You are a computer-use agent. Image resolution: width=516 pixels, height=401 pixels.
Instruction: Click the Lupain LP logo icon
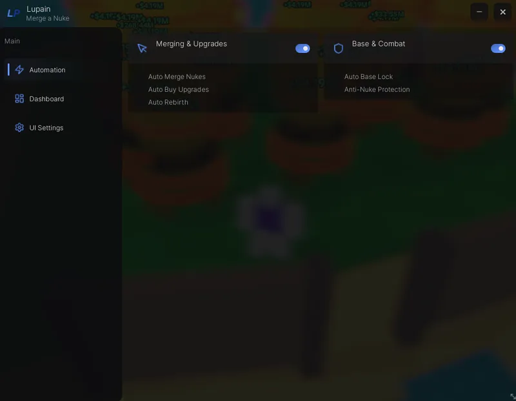point(14,13)
